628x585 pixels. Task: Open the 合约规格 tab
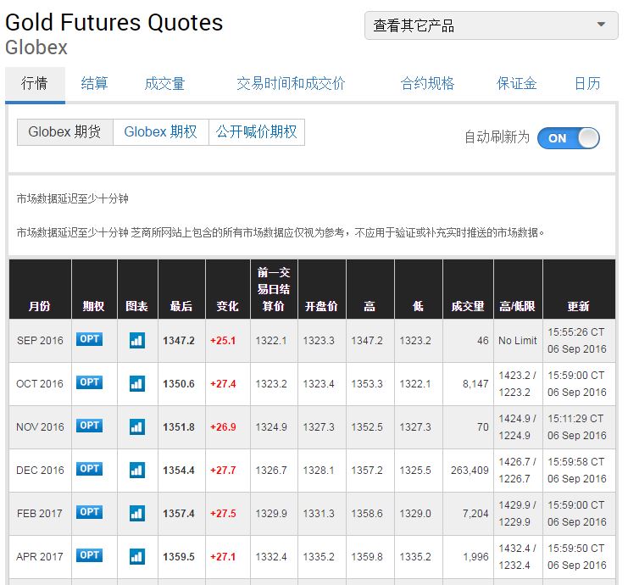427,83
